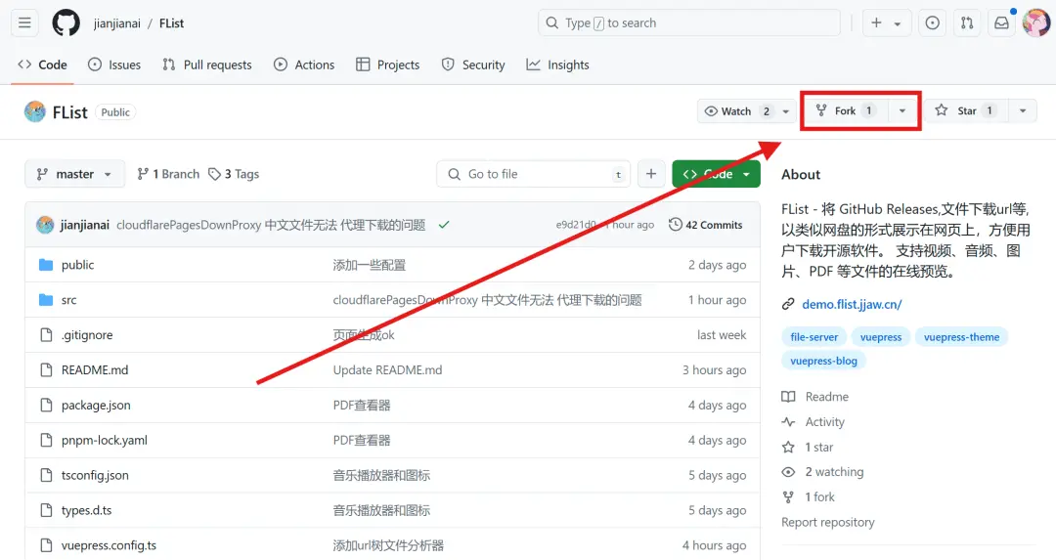
Task: Open the src folder
Action: (x=68, y=300)
